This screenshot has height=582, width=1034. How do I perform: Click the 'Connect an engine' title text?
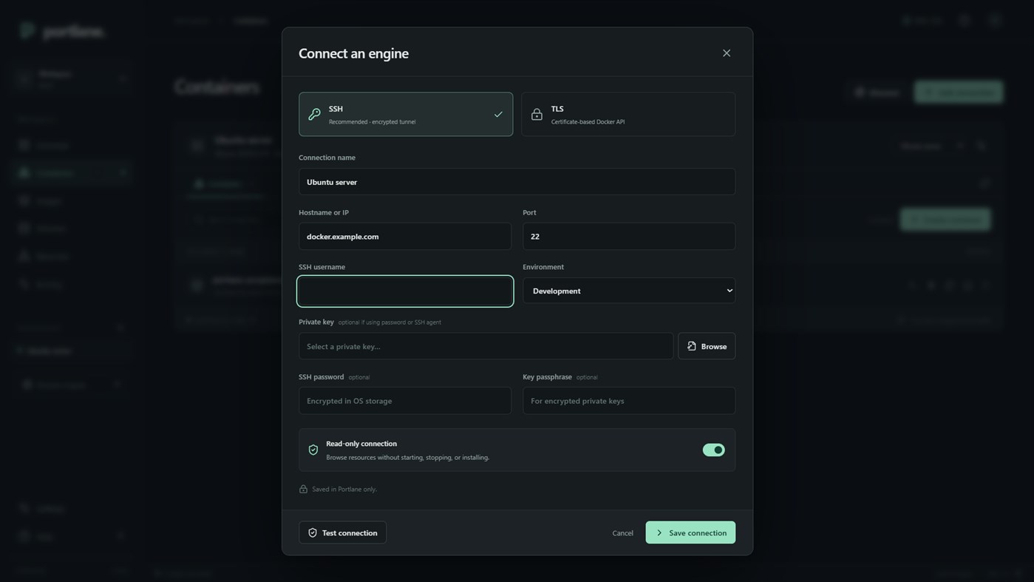353,53
